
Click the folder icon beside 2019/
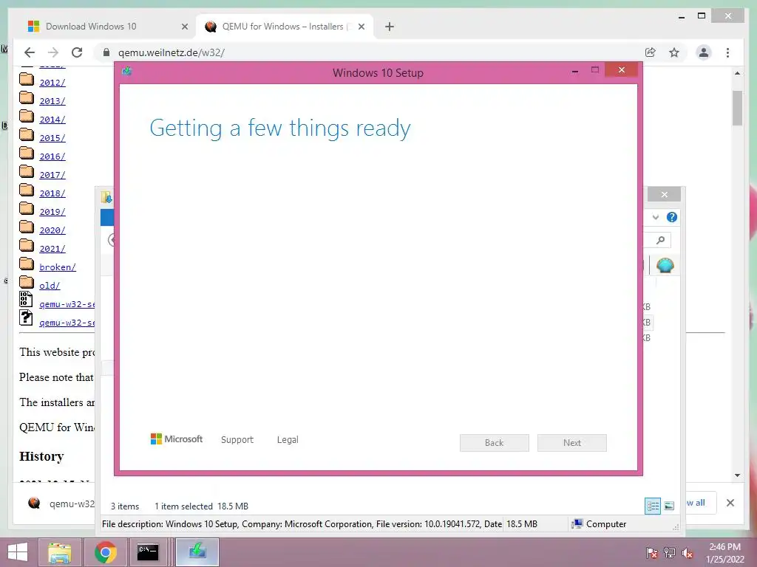(27, 209)
